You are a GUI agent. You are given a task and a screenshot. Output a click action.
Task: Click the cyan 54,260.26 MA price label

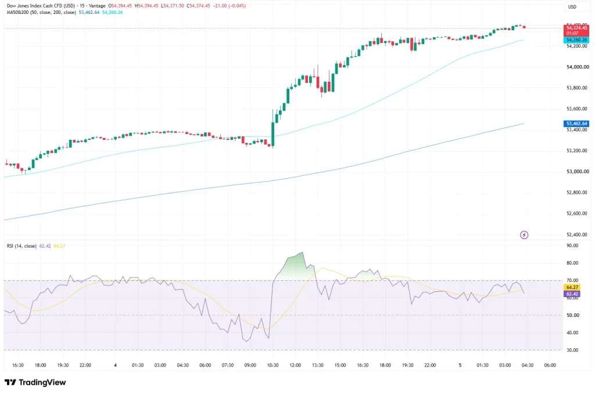click(576, 40)
